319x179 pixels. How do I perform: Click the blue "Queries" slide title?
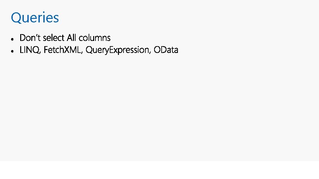pos(35,18)
